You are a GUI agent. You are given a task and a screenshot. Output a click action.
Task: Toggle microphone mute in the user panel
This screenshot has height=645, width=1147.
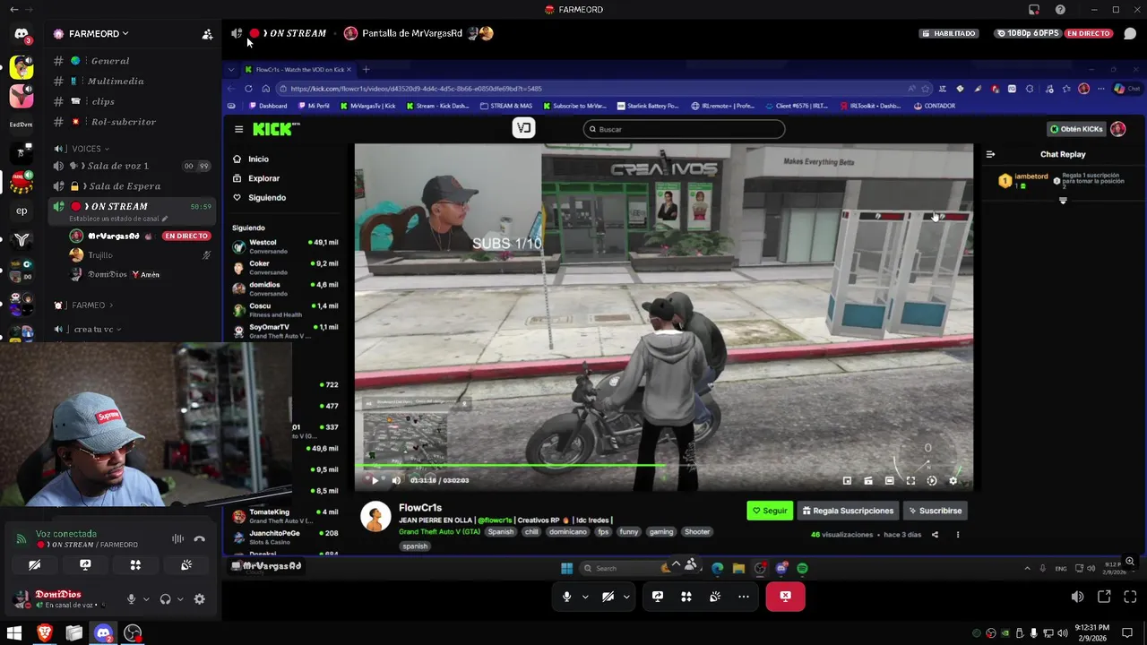pyautogui.click(x=131, y=599)
